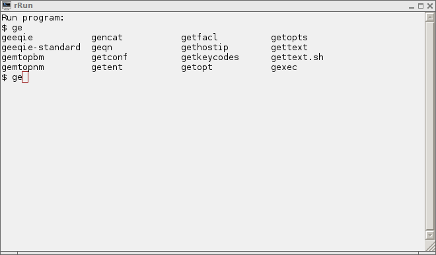The height and width of the screenshot is (255, 436).
Task: Click the scrollbar up arrow
Action: coord(430,18)
